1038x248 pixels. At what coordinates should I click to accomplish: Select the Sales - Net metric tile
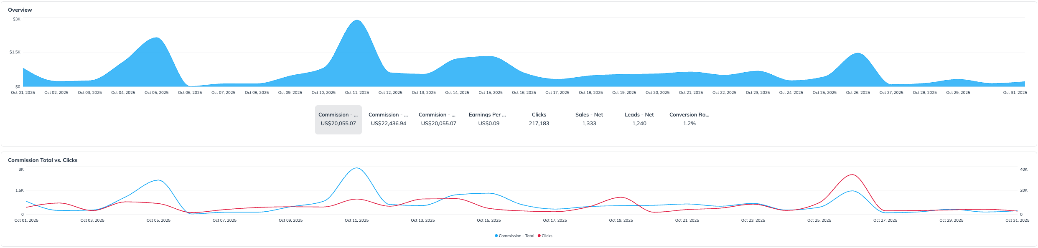click(x=589, y=120)
